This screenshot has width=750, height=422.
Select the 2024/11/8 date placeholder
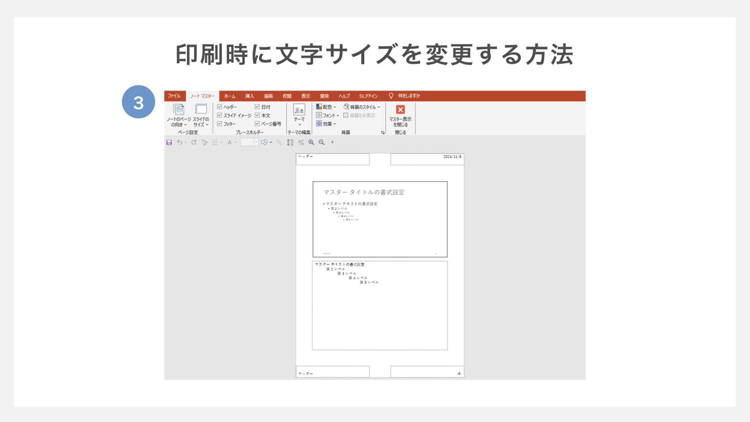click(x=427, y=159)
